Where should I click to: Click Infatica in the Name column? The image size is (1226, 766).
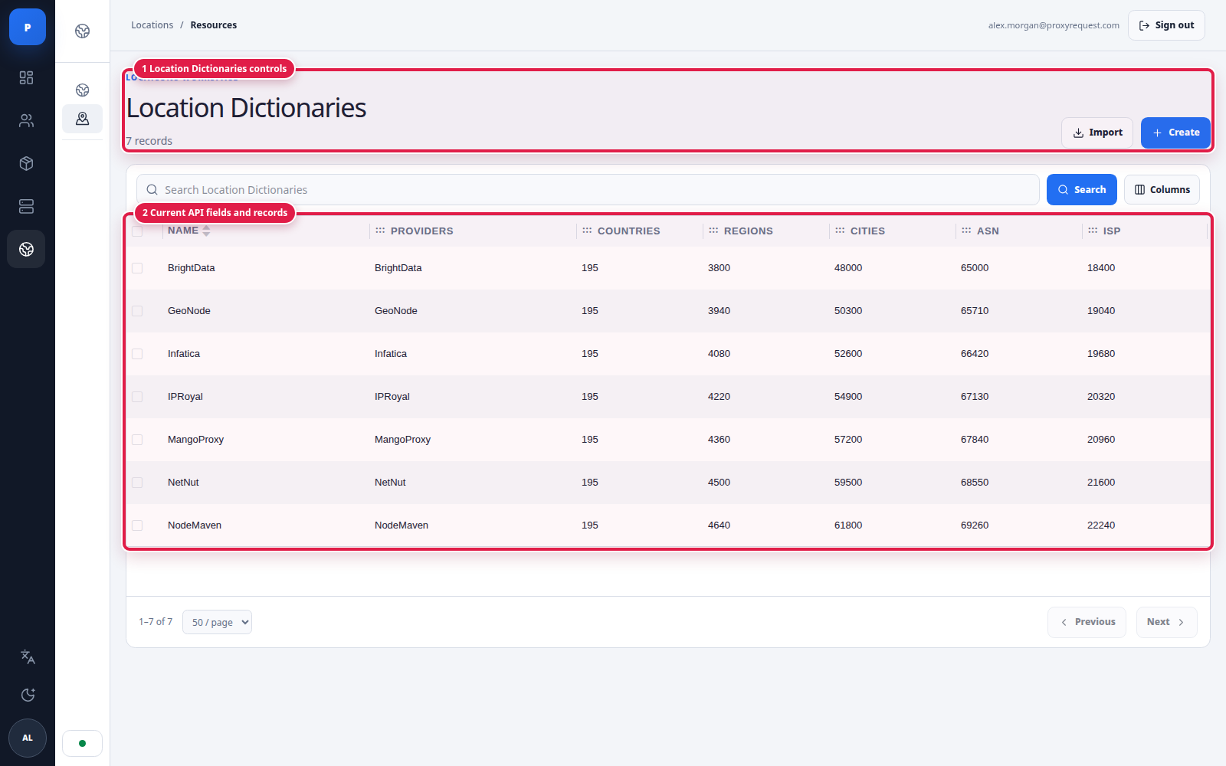(x=184, y=354)
